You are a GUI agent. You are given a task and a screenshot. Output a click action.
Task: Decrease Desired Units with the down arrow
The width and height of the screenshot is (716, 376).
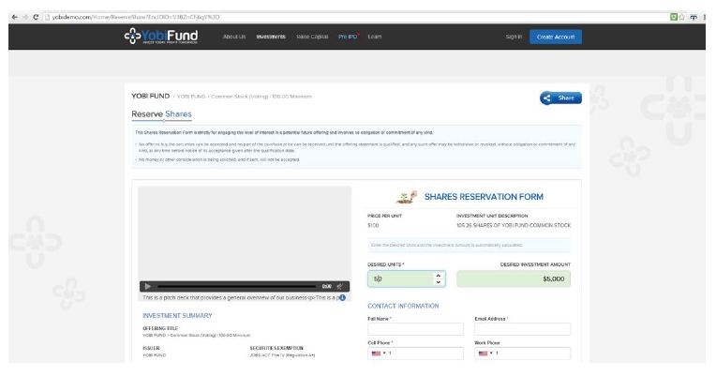[440, 282]
